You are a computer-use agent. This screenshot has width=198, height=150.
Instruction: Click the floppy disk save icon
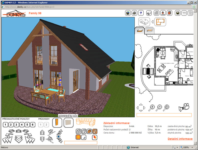click(177, 13)
